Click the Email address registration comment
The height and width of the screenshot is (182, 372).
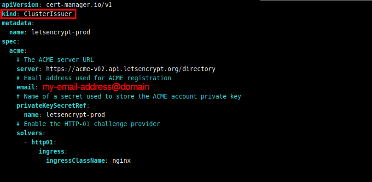(94, 78)
